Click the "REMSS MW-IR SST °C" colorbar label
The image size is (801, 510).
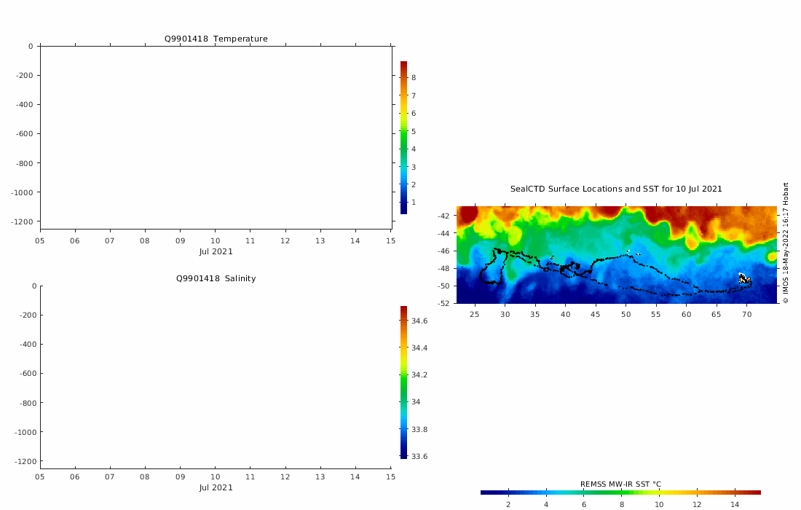tap(620, 484)
